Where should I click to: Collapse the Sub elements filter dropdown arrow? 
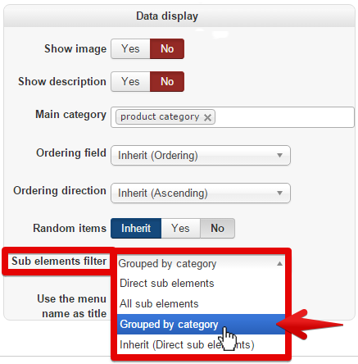pyautogui.click(x=279, y=264)
